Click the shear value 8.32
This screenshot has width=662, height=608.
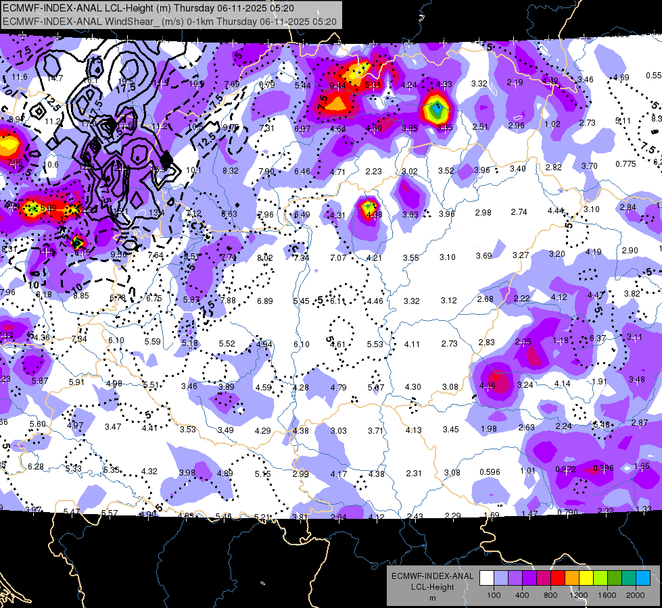point(231,171)
